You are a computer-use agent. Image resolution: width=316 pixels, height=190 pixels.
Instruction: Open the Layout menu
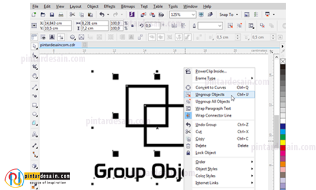(76, 6)
